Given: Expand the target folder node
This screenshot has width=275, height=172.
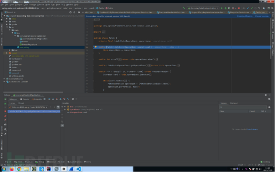Looking at the screenshot, I should coord(7,53).
